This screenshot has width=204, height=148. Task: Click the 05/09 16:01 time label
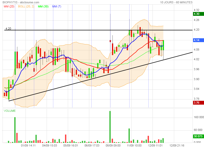[71, 145]
